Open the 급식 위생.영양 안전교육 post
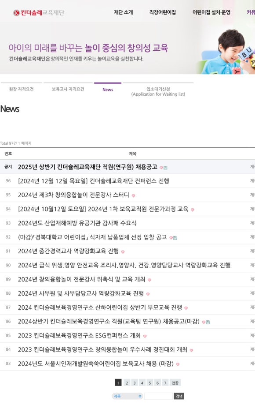 click(x=124, y=265)
